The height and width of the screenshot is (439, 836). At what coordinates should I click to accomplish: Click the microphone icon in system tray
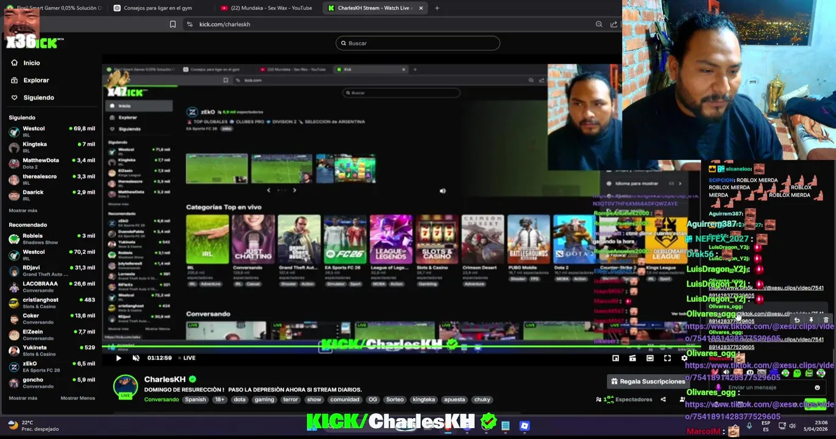pyautogui.click(x=749, y=426)
